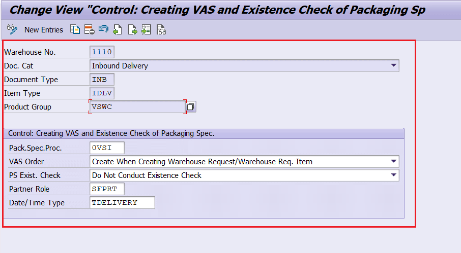Screen dimensions: 461x253
Task: Click the Date/Time Type field TDELIVERY
Action: (122, 203)
